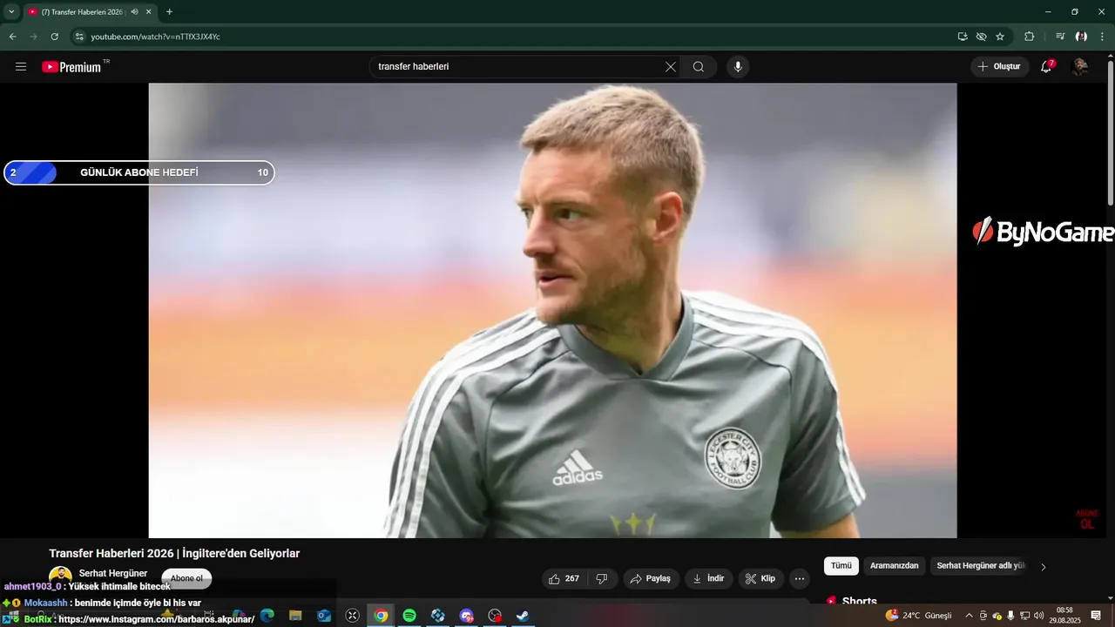Open Chrome three-dot menu
1115x627 pixels.
1102,37
